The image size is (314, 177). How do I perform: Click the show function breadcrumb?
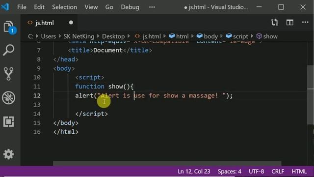[x=267, y=36]
